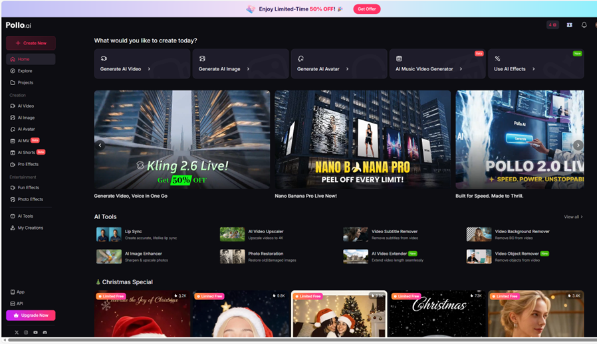Open blonde woman template with 3.4K uses
Viewport: 597px width, 344px height.
[x=536, y=314]
